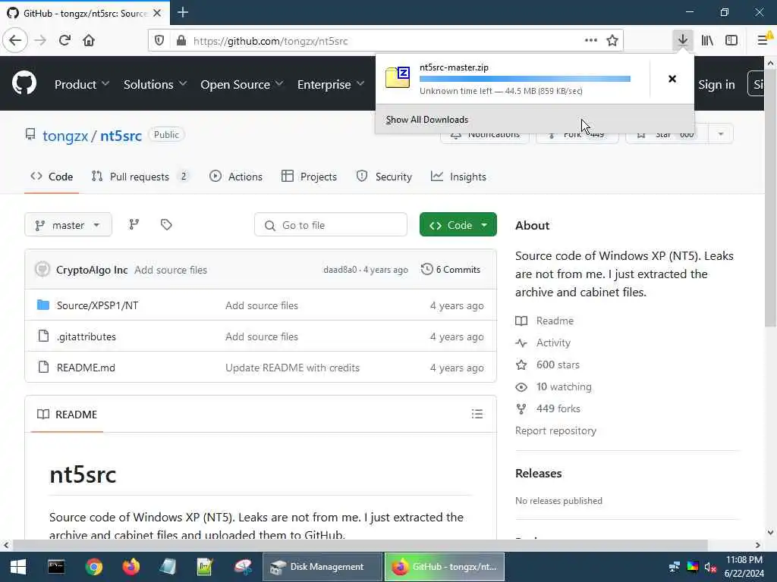This screenshot has width=777, height=582.
Task: Click the browser forward arrow
Action: click(x=40, y=41)
